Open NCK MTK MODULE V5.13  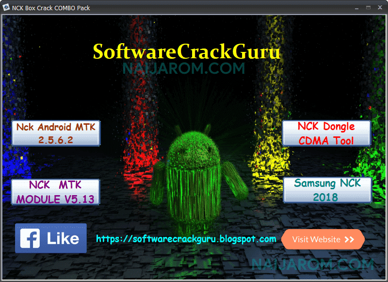55,192
